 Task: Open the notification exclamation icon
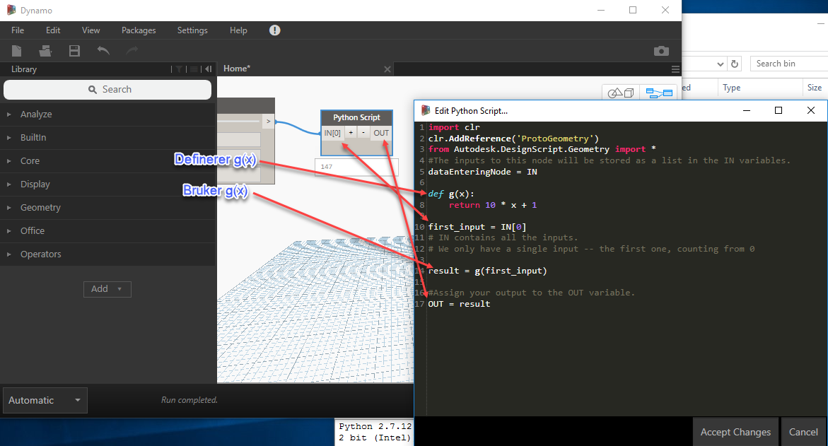tap(275, 30)
